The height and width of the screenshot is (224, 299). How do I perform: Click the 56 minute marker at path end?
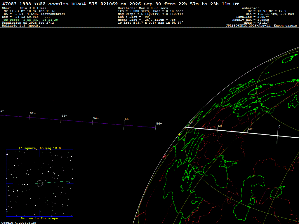pos(156,128)
